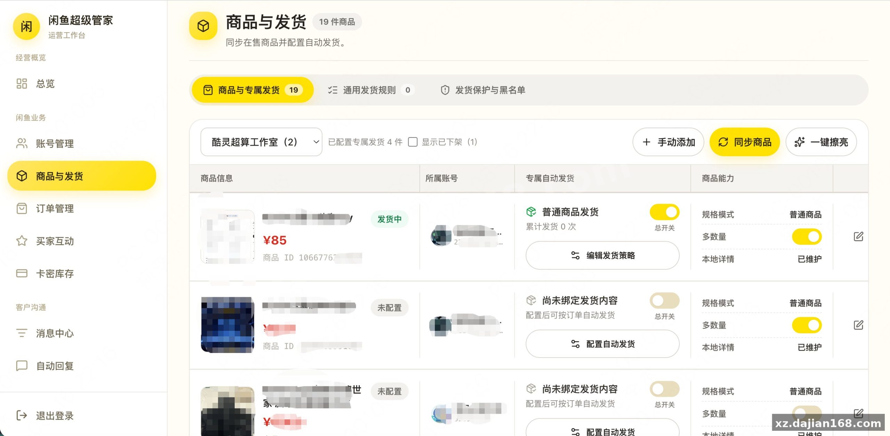Enable 总开关 in third product row
Screen dimensions: 890x436
pos(664,389)
